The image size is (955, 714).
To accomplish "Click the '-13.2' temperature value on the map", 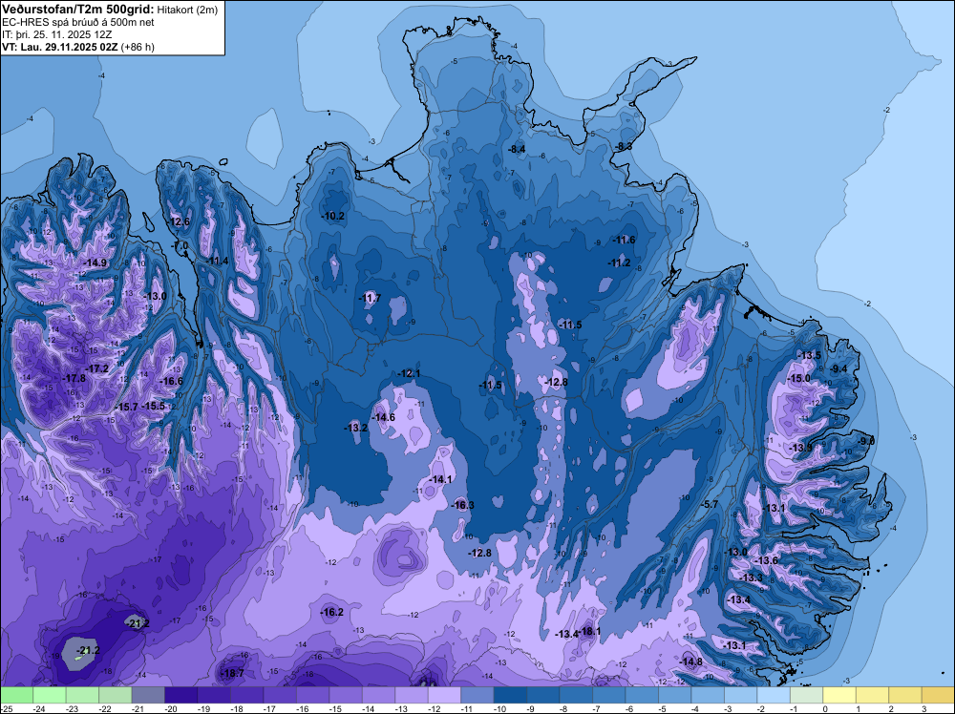I will [356, 428].
